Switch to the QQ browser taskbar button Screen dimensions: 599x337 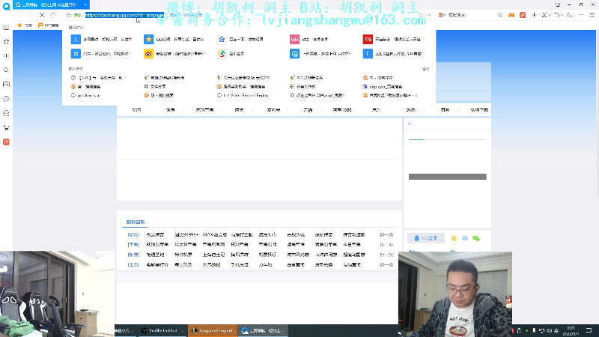coord(263,330)
